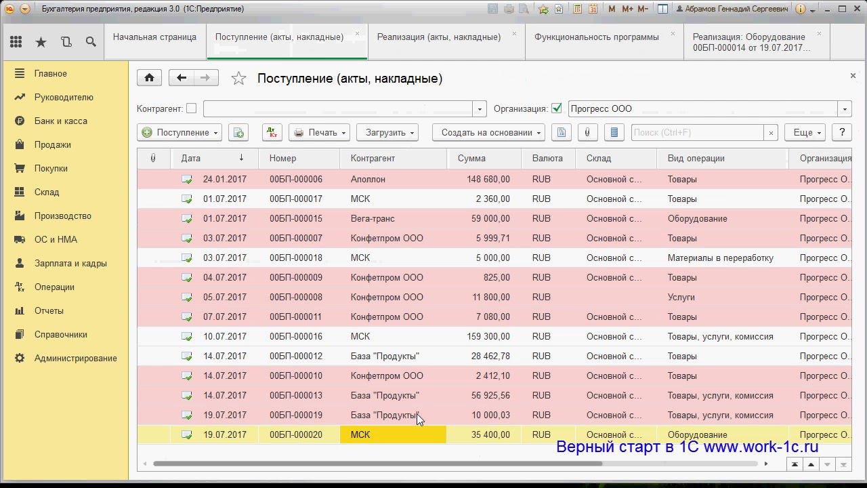Disable the Организация filter checkbox

557,108
